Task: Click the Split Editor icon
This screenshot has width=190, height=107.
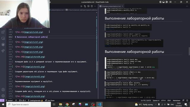Action: pyautogui.click(x=92, y=6)
